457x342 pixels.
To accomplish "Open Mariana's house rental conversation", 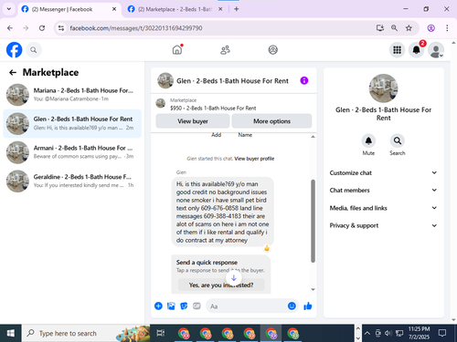I will pos(72,95).
